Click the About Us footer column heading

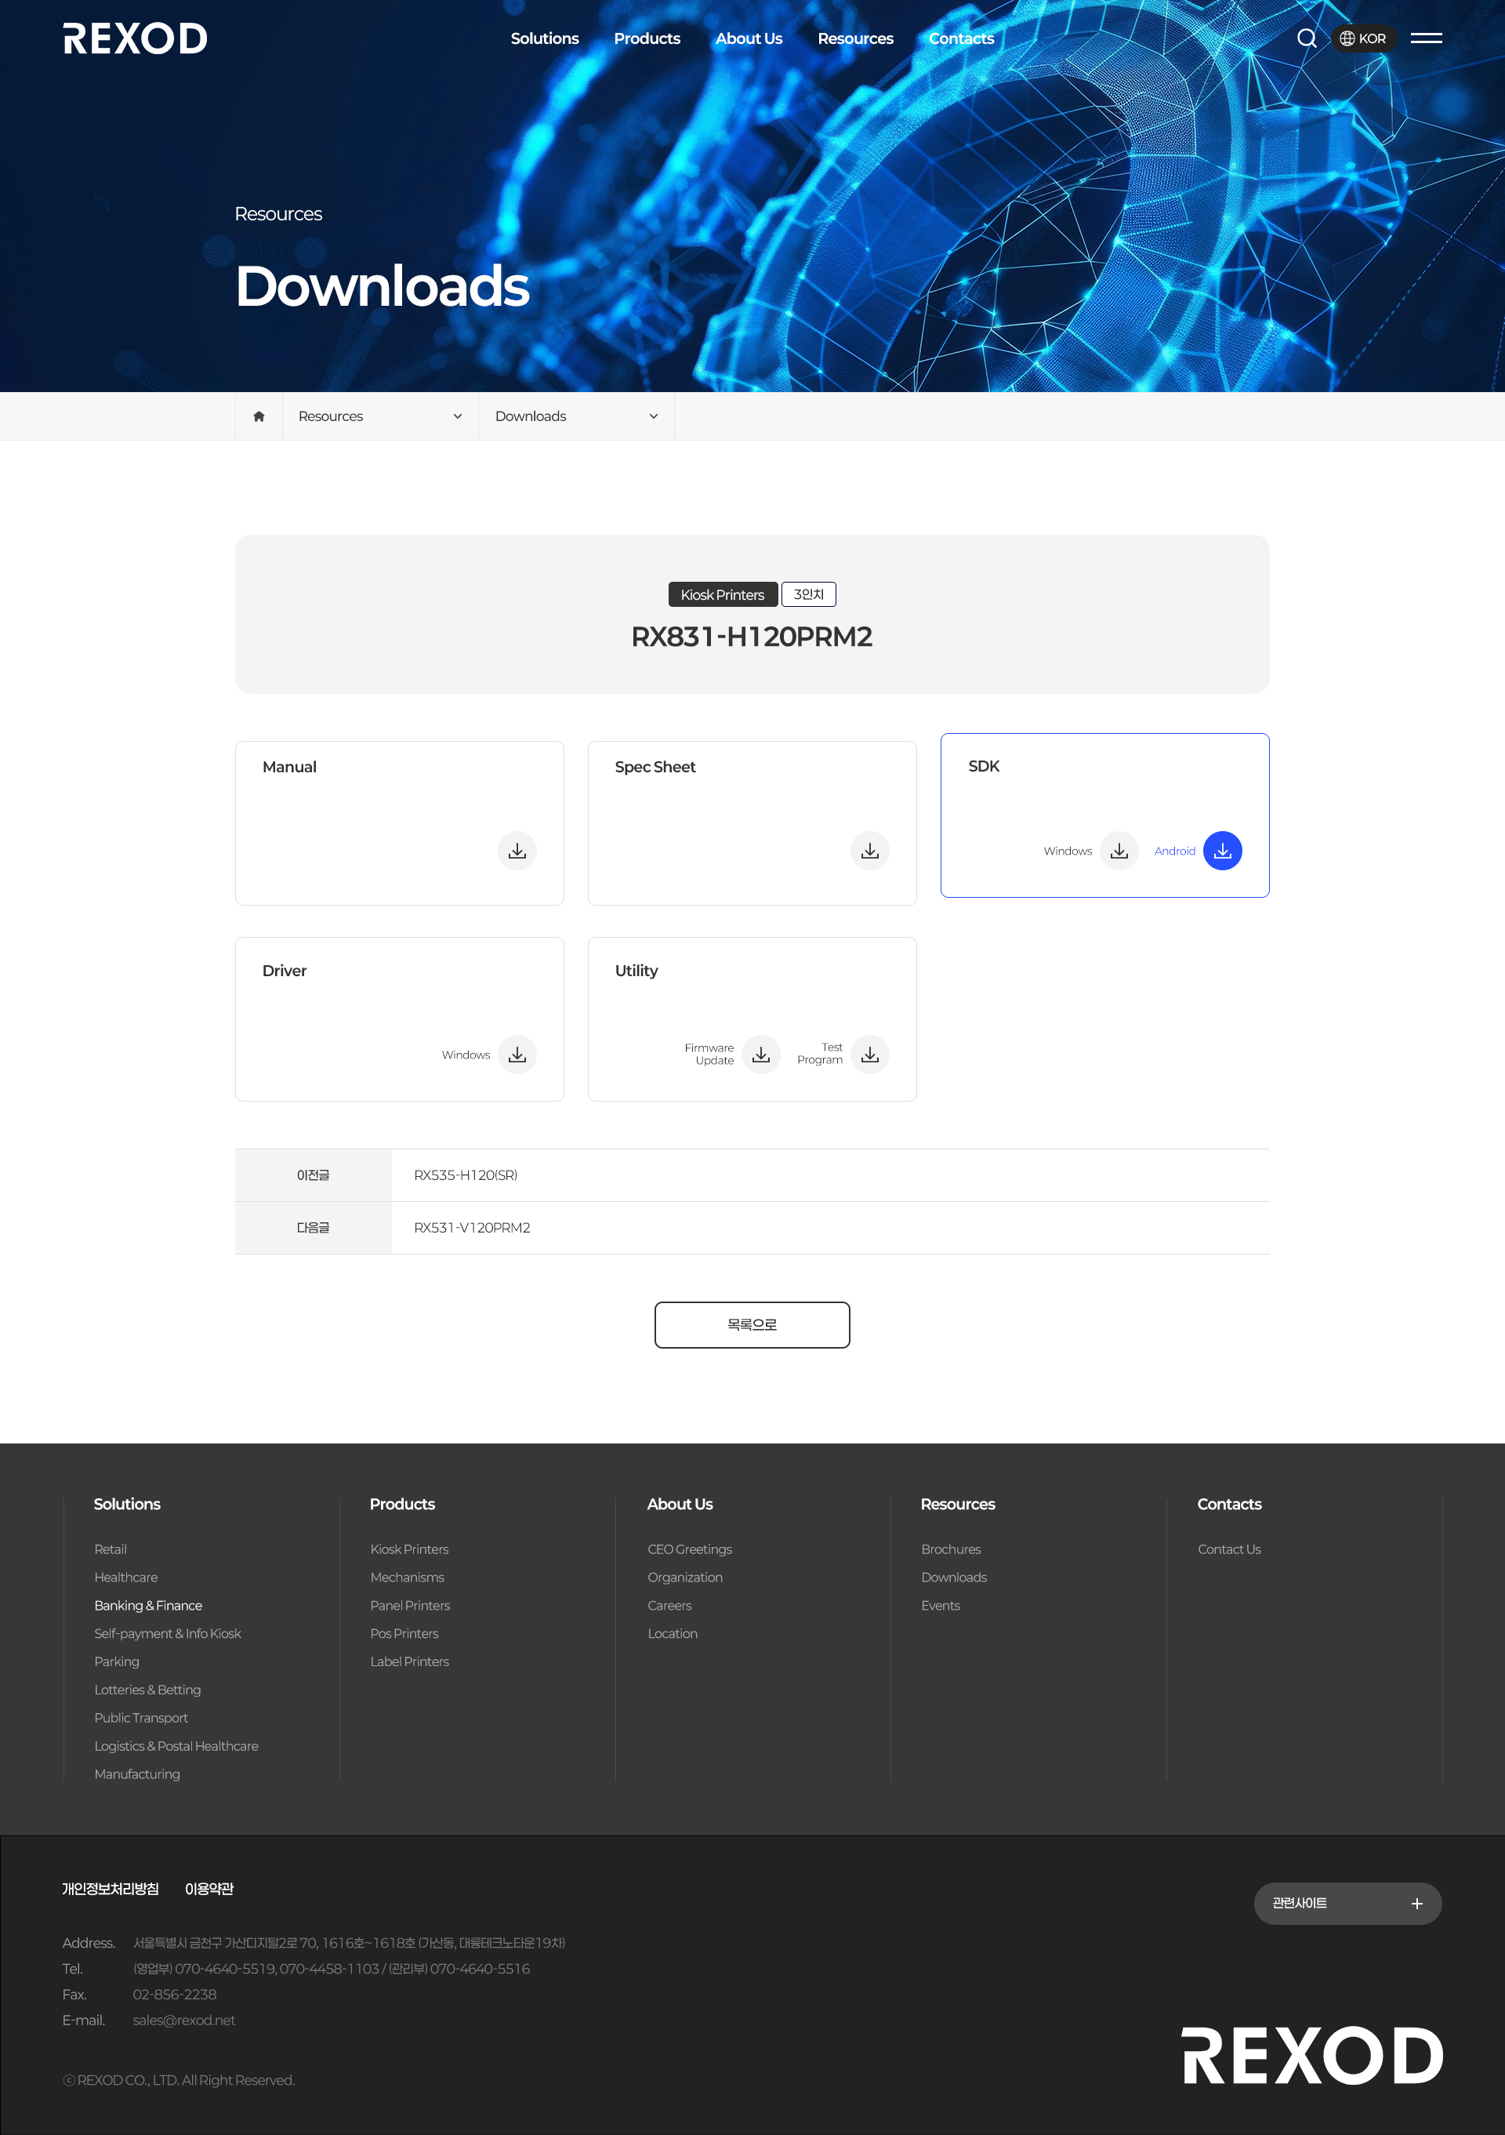pos(680,1504)
